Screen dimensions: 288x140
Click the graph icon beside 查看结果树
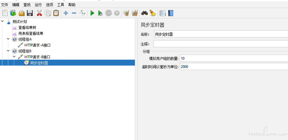tap(15, 27)
